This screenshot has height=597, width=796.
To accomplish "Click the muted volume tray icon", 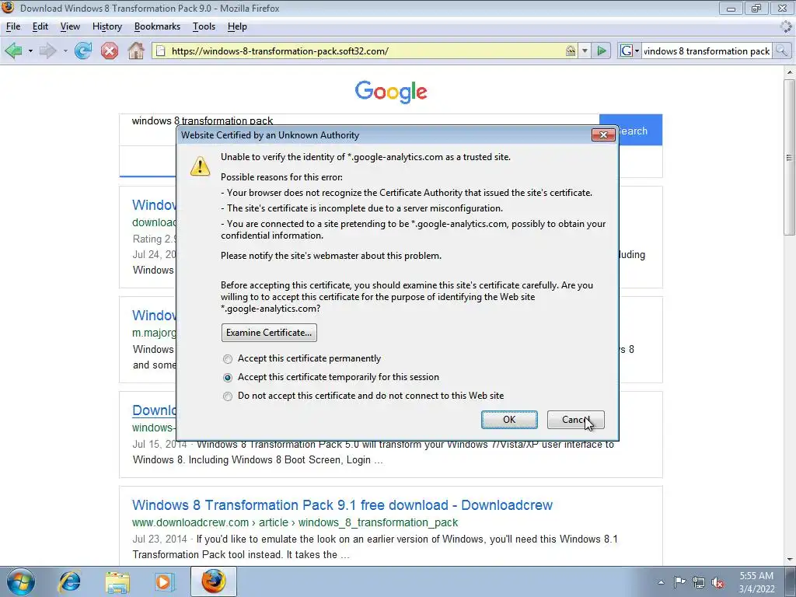I will 717,582.
